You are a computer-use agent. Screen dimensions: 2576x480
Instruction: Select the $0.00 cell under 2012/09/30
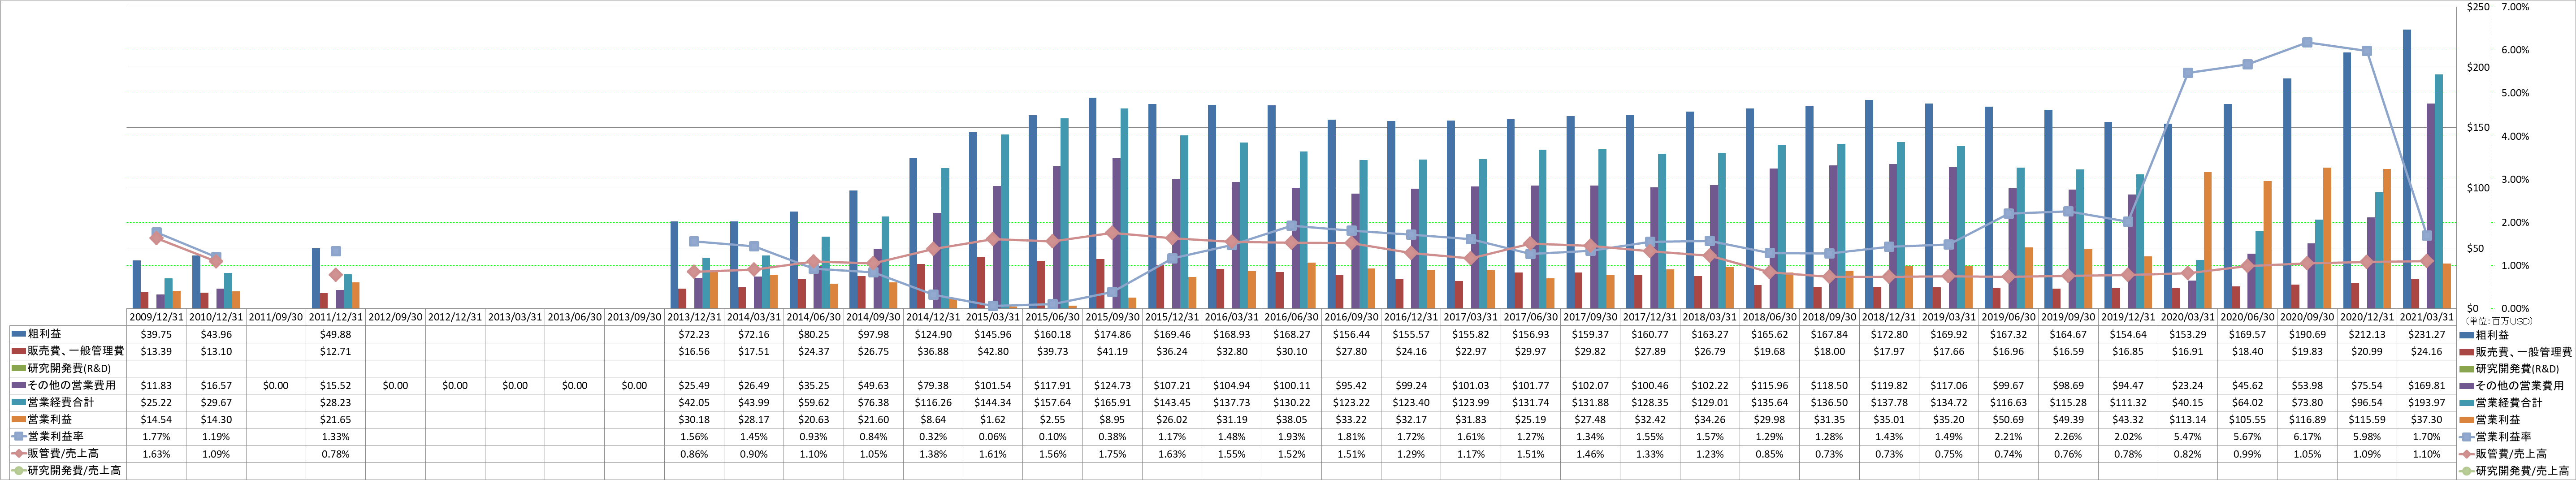pos(395,386)
